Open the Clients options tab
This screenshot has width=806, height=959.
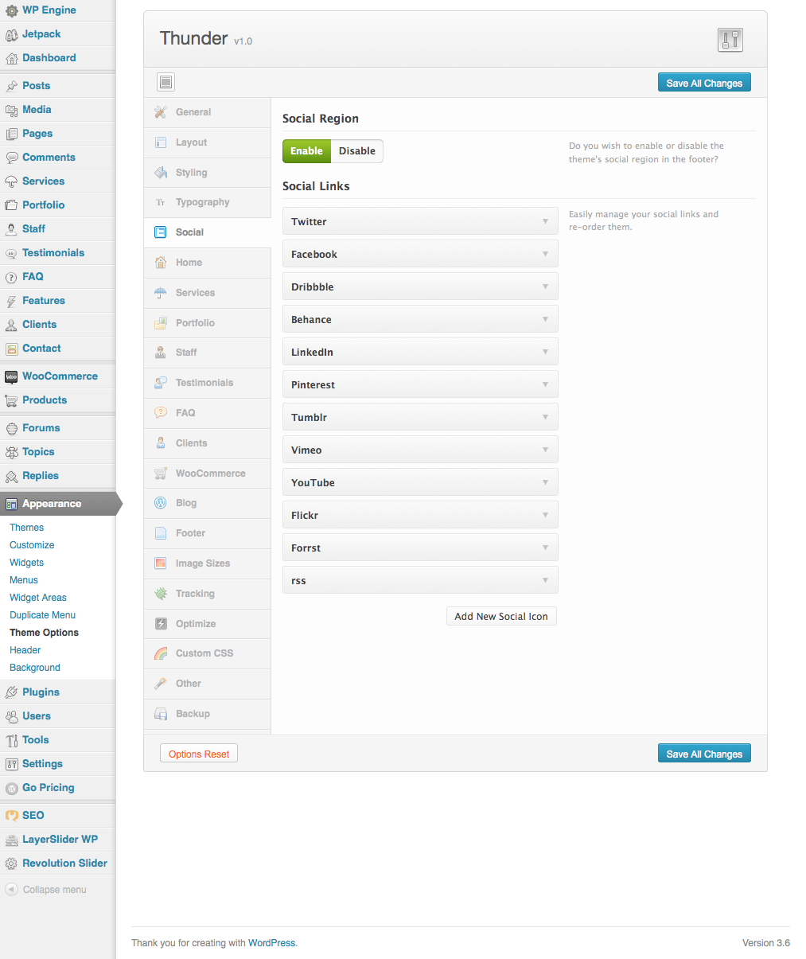(208, 443)
